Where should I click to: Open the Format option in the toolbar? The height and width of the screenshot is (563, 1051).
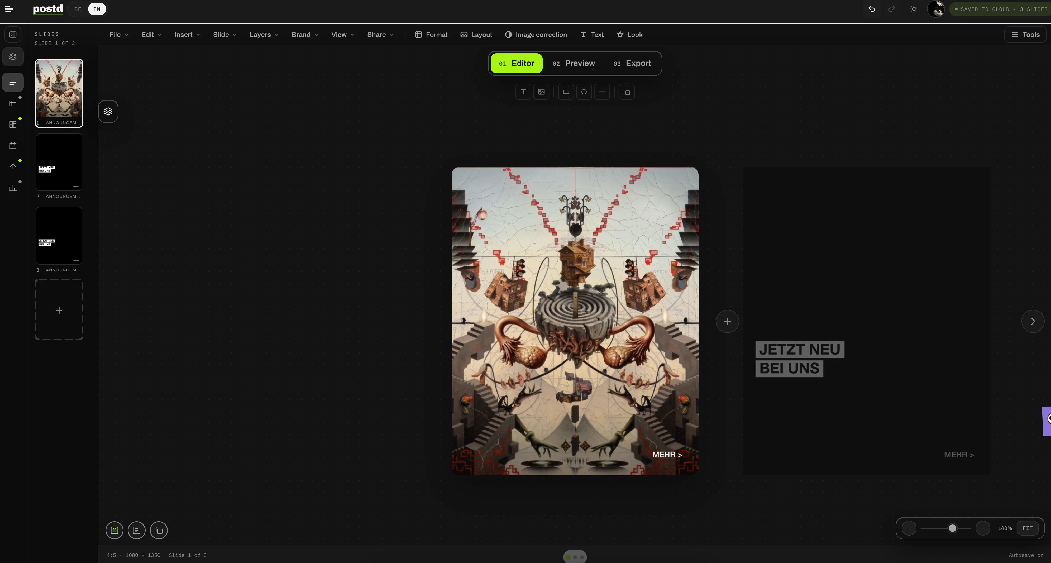click(x=431, y=35)
